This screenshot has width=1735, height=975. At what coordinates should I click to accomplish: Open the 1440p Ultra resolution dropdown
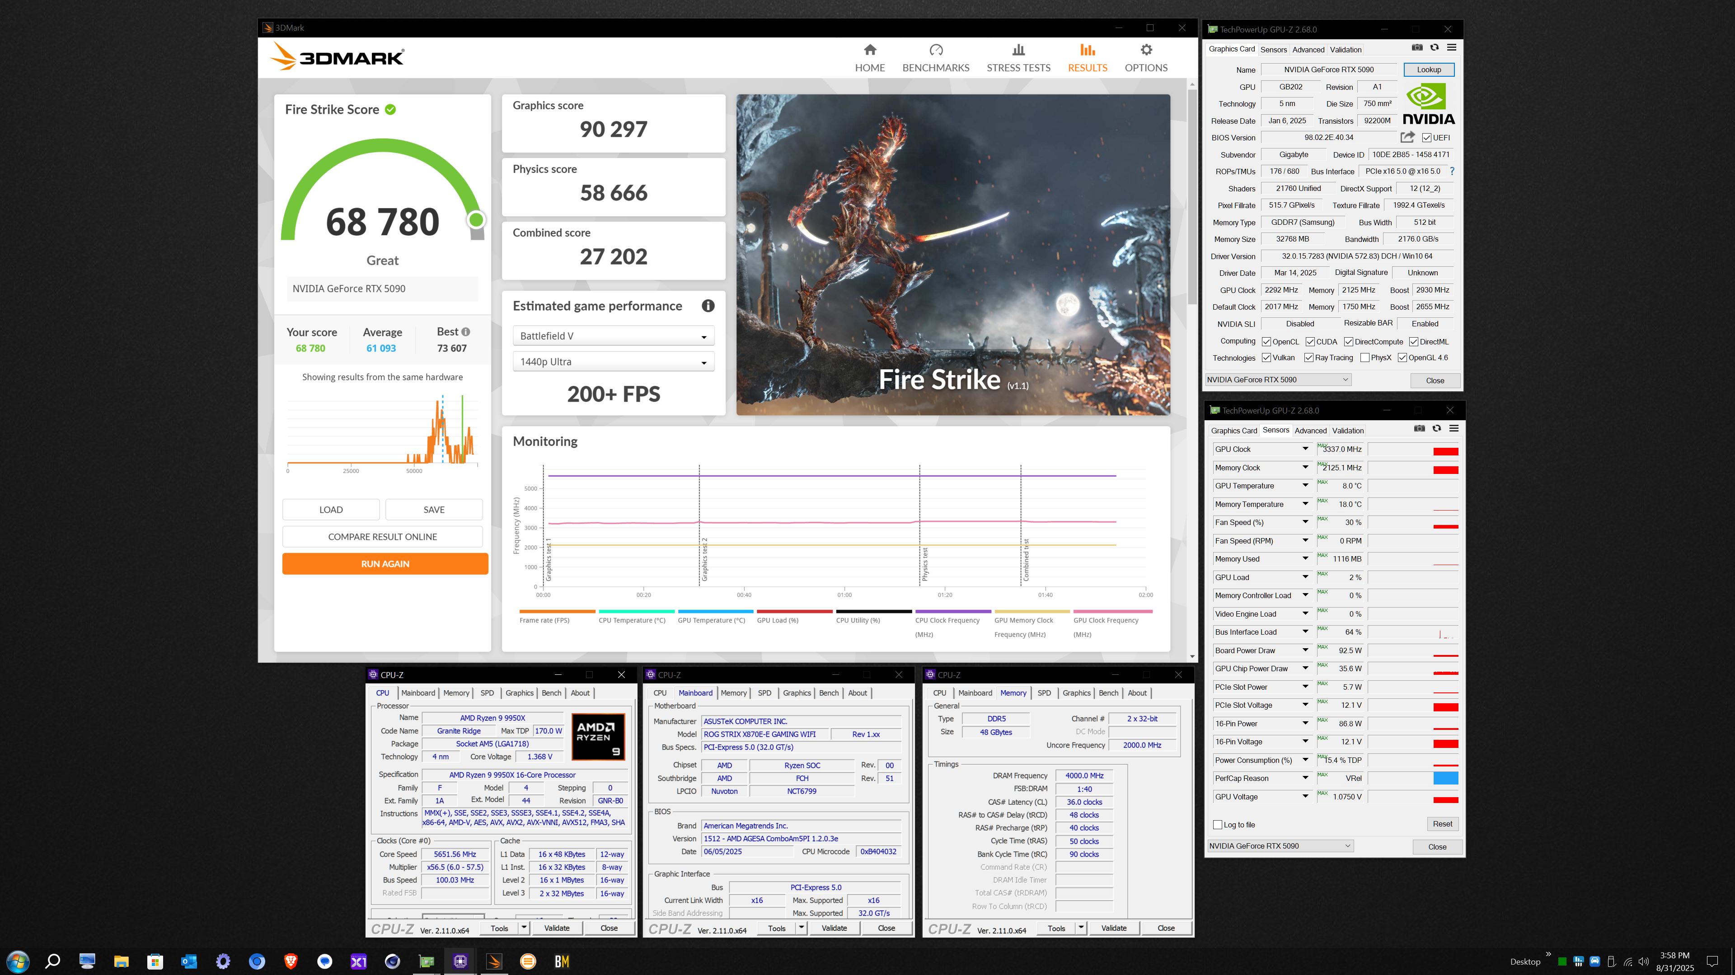(613, 362)
